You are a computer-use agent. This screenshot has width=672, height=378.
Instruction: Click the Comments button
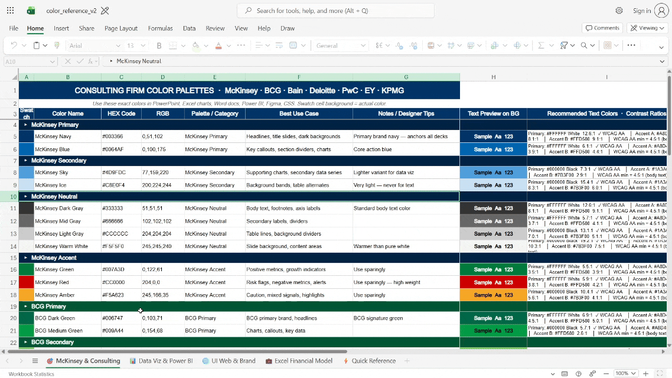(602, 28)
